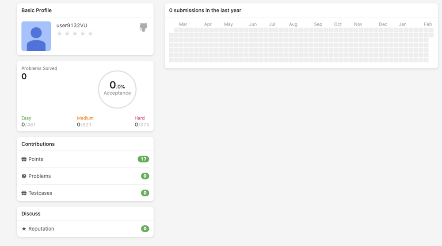Click the Reputation zero badge

pyautogui.click(x=145, y=228)
